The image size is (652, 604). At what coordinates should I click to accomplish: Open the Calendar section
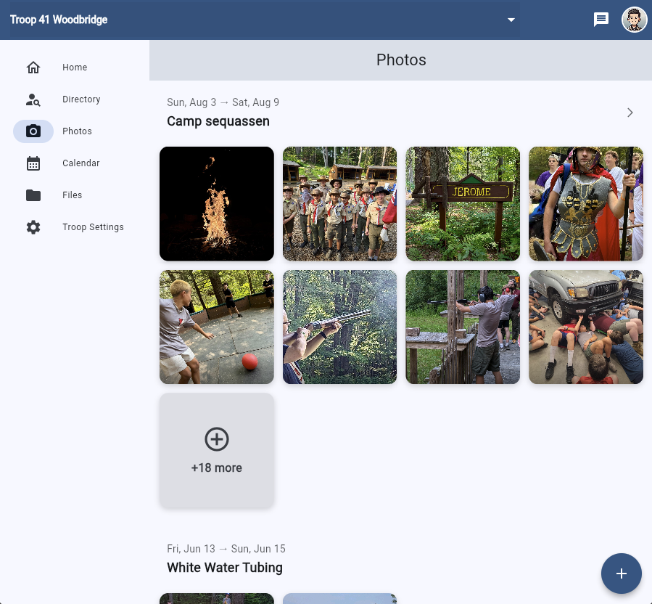[x=81, y=163]
